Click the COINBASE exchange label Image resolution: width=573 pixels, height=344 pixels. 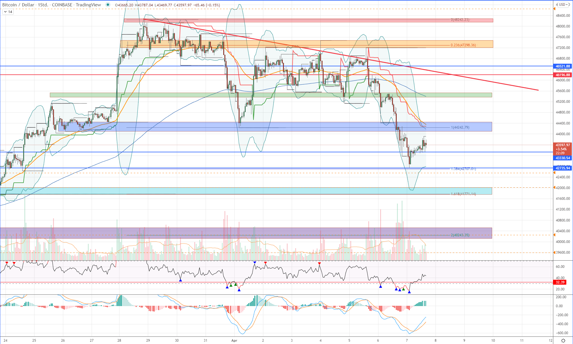62,5
